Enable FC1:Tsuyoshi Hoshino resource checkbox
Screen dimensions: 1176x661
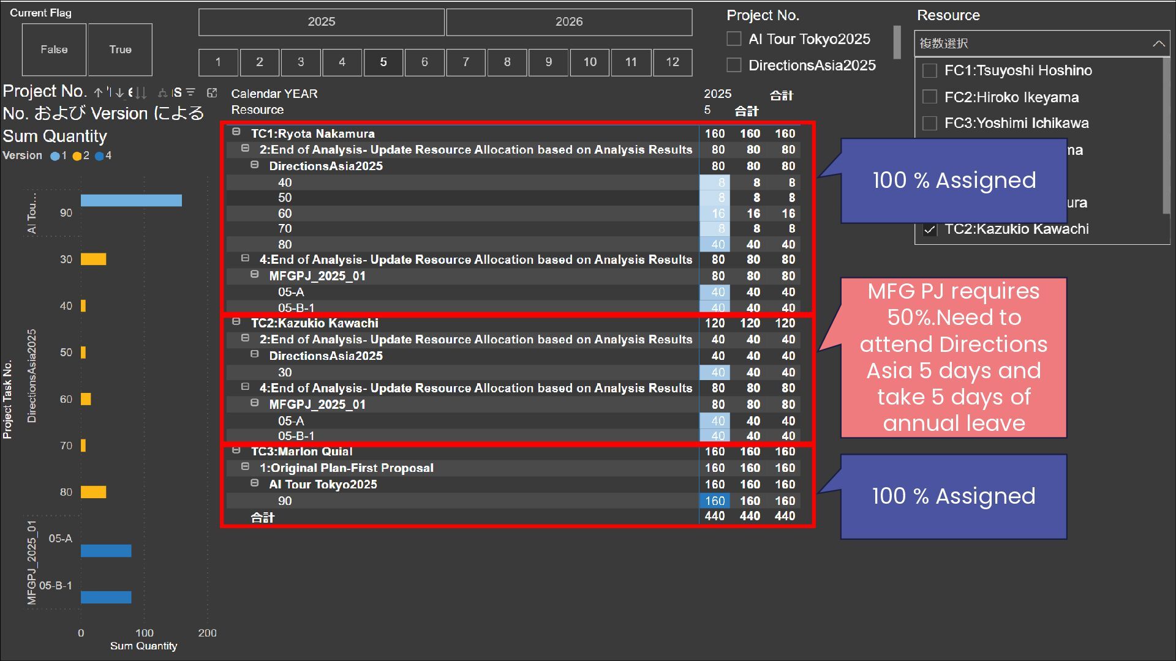click(930, 70)
